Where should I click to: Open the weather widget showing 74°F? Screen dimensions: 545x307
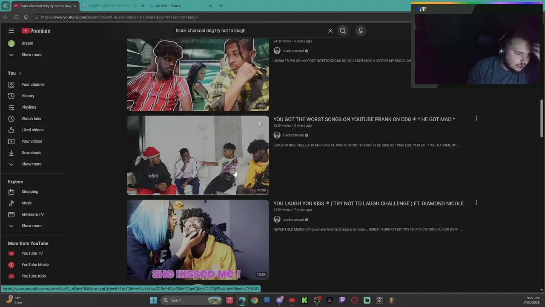pos(13,300)
